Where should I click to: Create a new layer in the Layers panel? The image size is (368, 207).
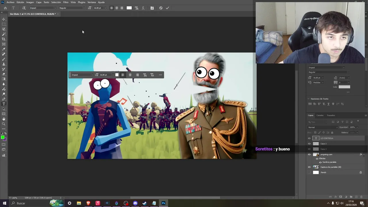(356, 197)
